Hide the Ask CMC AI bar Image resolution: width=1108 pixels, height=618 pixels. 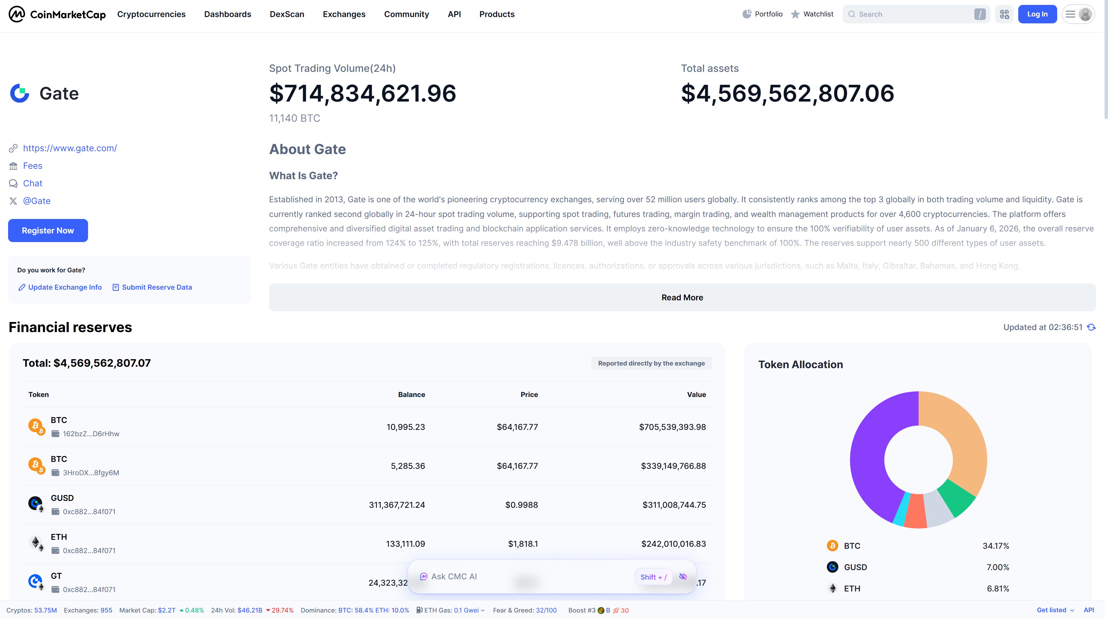point(682,577)
